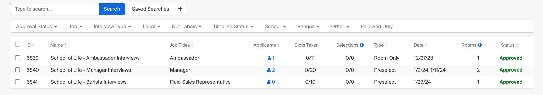This screenshot has width=543, height=95.
Task: Click Approved status for row 6841
Action: 511,82
